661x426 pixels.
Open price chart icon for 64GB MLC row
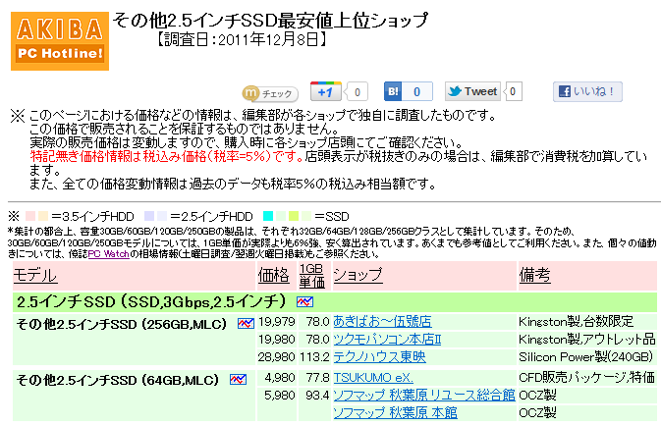239,379
